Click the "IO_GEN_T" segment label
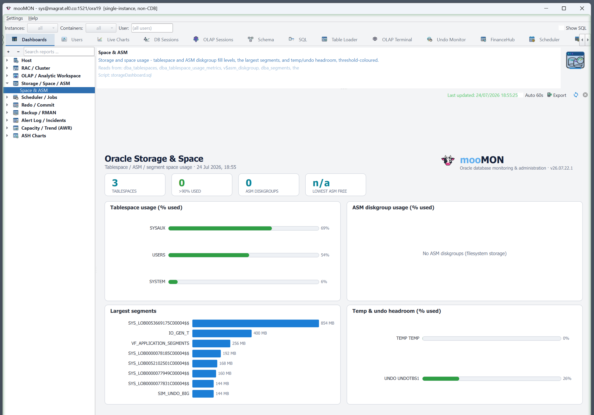 point(179,333)
